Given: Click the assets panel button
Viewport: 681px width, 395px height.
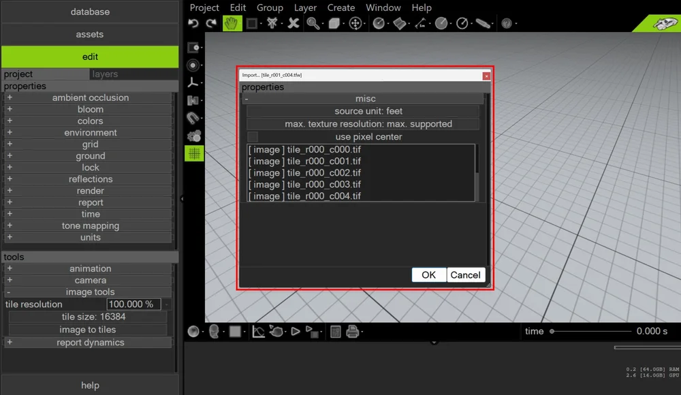Looking at the screenshot, I should (x=90, y=34).
